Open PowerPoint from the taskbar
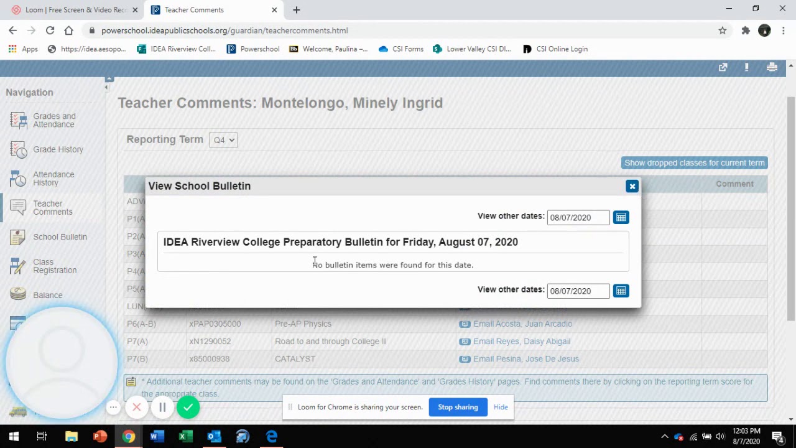The width and height of the screenshot is (796, 448). (99, 436)
